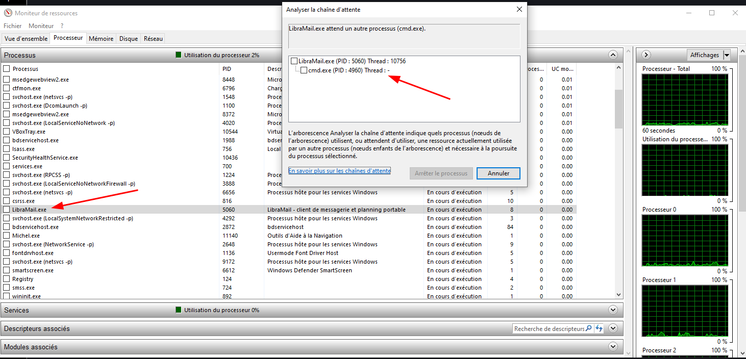Screen dimensions: 746x359
Task: Click the scroll-down arrow of the graphs pane
Action: click(x=741, y=353)
